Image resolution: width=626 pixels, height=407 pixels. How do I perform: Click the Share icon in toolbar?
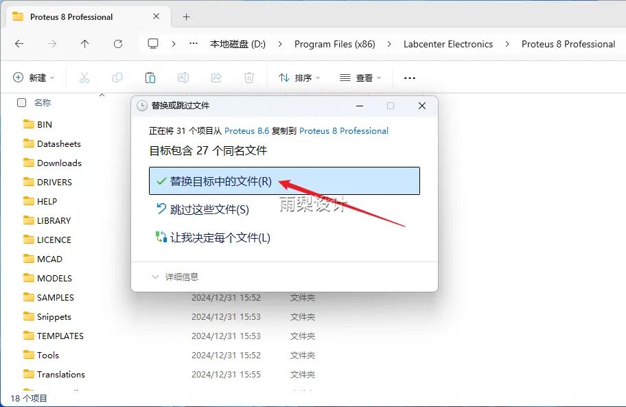[x=216, y=78]
